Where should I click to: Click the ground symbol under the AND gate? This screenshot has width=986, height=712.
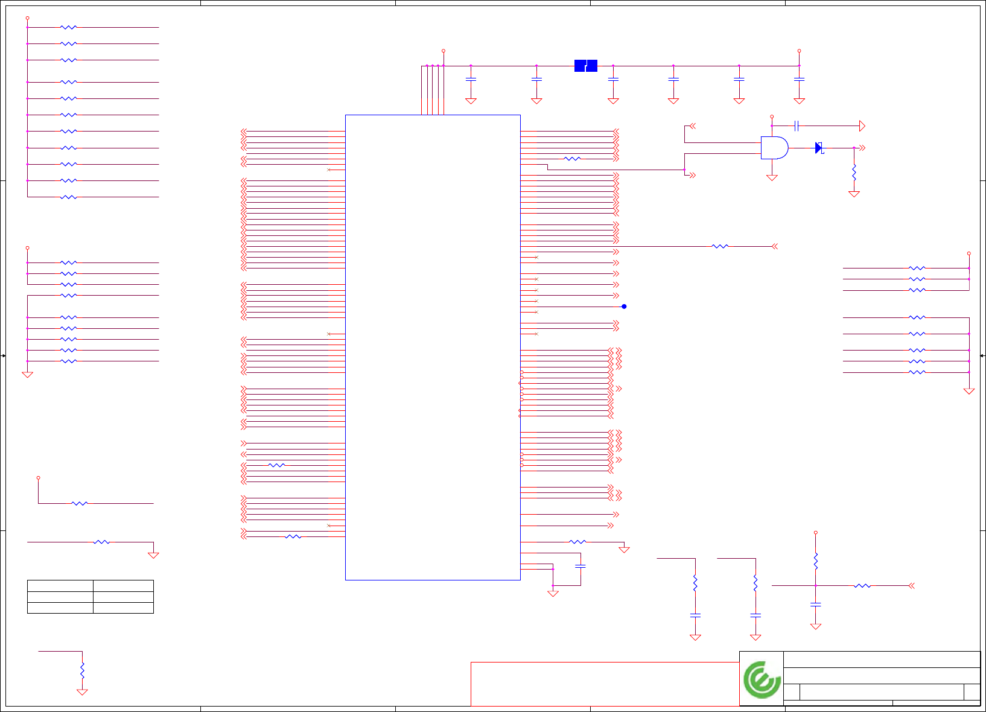(772, 177)
